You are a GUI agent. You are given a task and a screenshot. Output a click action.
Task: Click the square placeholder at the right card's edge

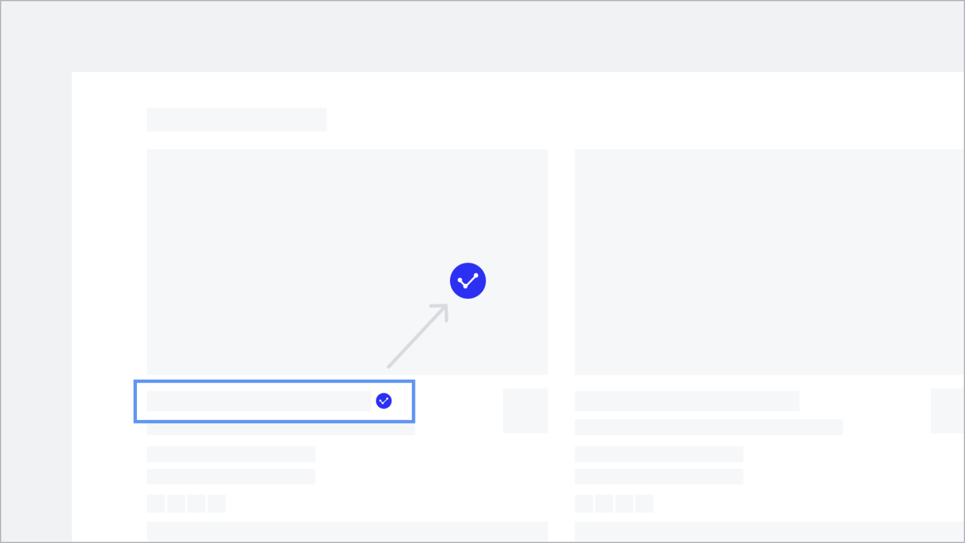948,411
